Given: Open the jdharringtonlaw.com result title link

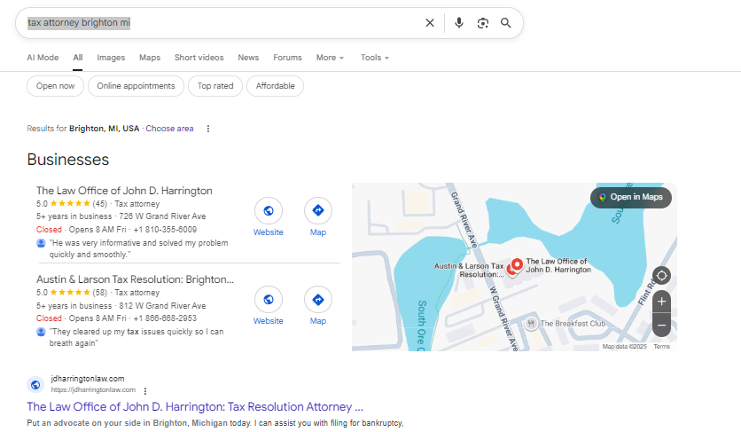Looking at the screenshot, I should tap(195, 407).
